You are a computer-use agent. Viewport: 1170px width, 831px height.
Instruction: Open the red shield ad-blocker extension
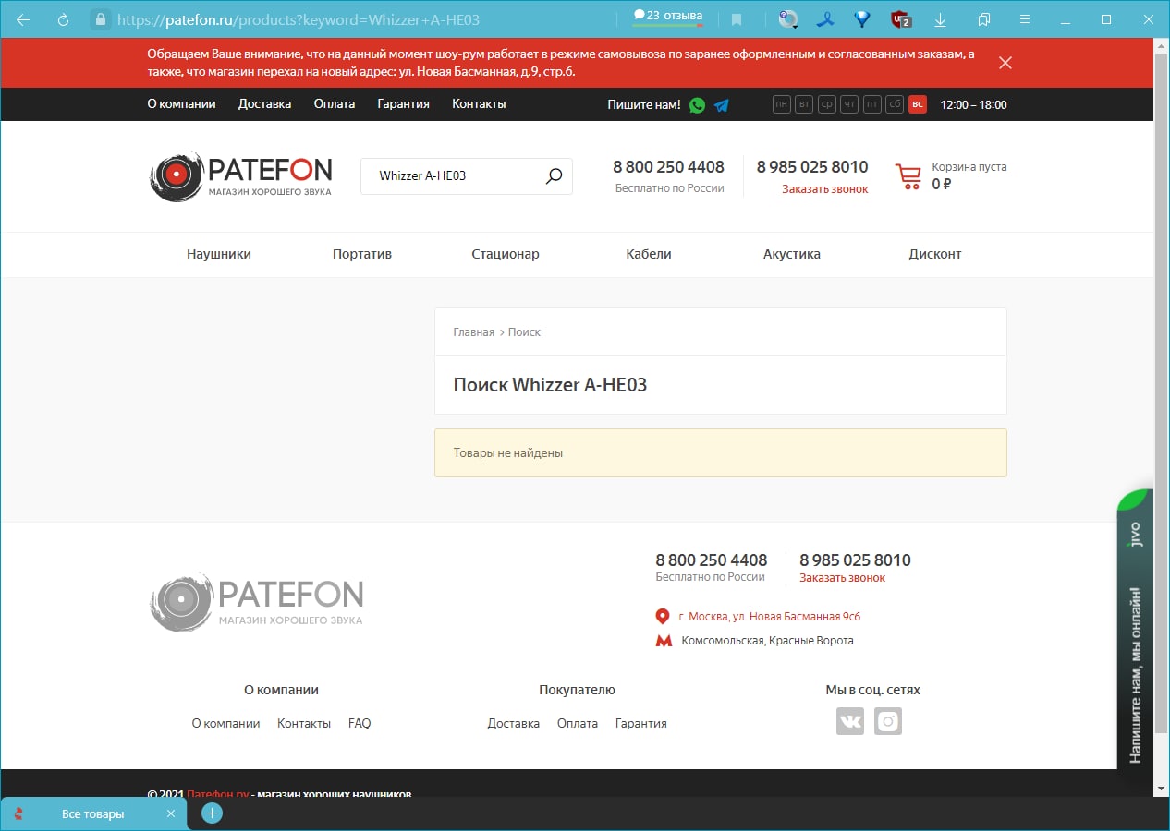tap(901, 19)
